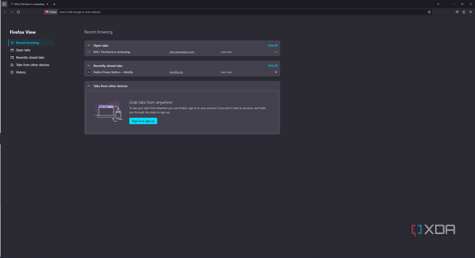Image resolution: width=475 pixels, height=258 pixels.
Task: Close the XDA browser tab
Action: click(47, 4)
